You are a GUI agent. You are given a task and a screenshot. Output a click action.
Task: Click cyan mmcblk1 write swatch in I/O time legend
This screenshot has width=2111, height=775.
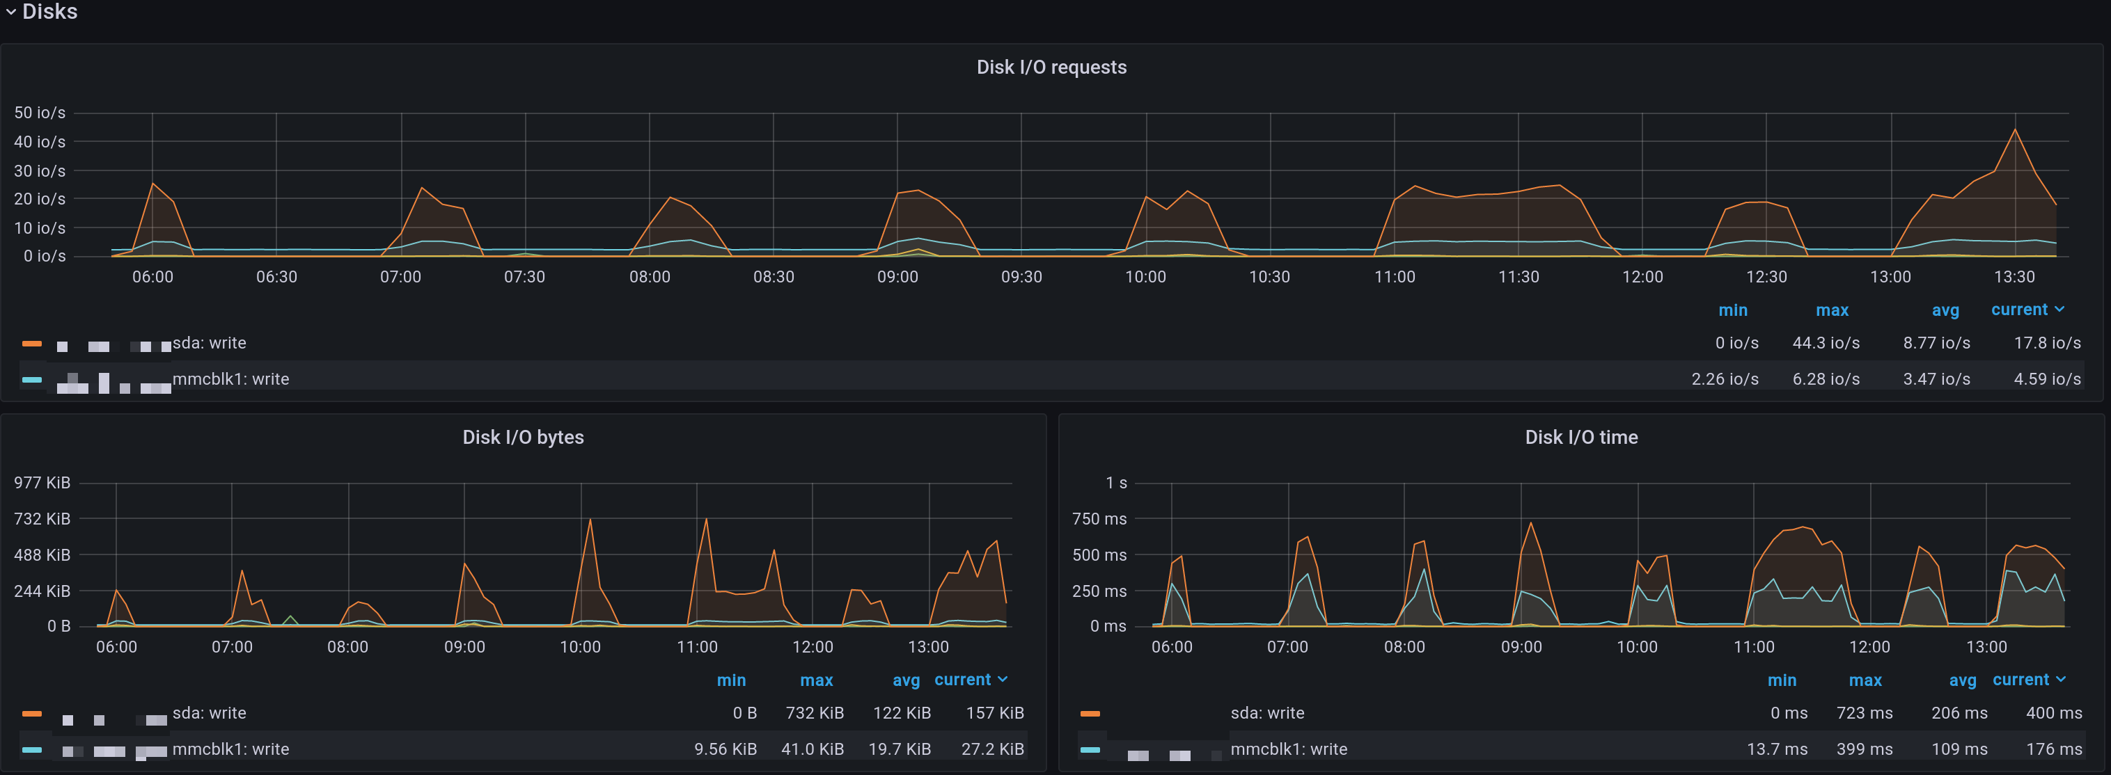coord(1090,749)
